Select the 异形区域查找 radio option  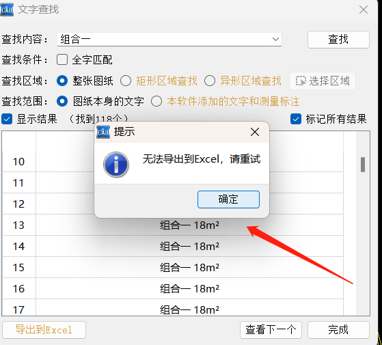coord(210,81)
